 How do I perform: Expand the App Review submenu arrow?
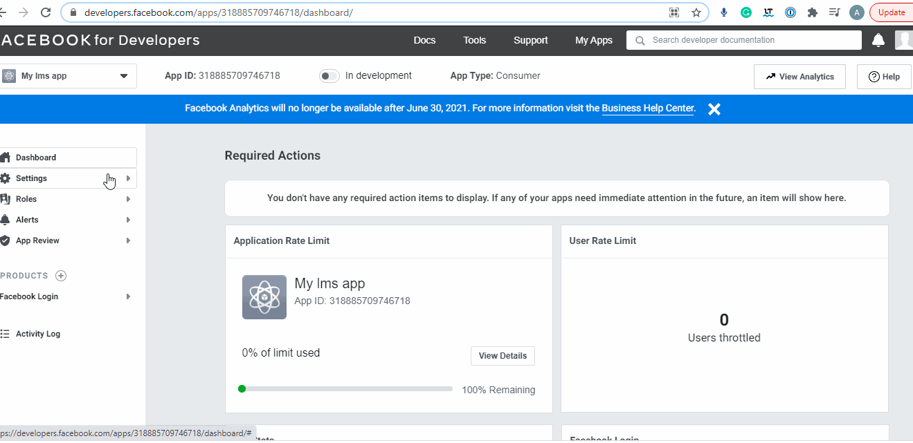click(129, 241)
